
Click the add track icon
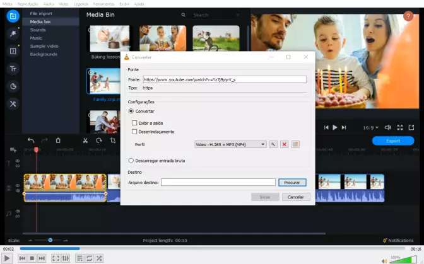[13, 150]
